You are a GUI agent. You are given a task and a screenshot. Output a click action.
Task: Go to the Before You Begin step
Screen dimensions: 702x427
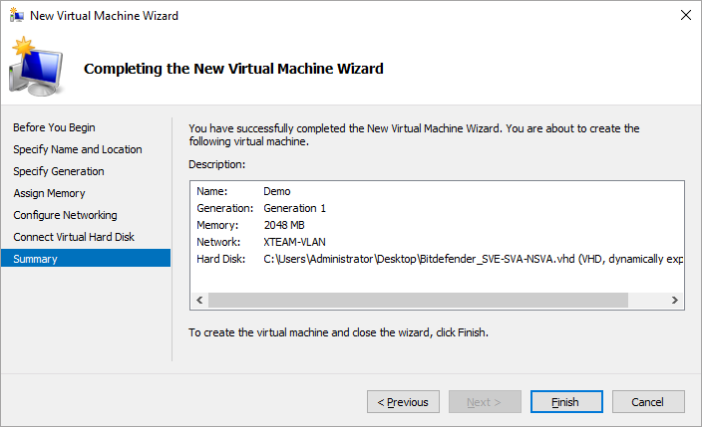tap(54, 127)
